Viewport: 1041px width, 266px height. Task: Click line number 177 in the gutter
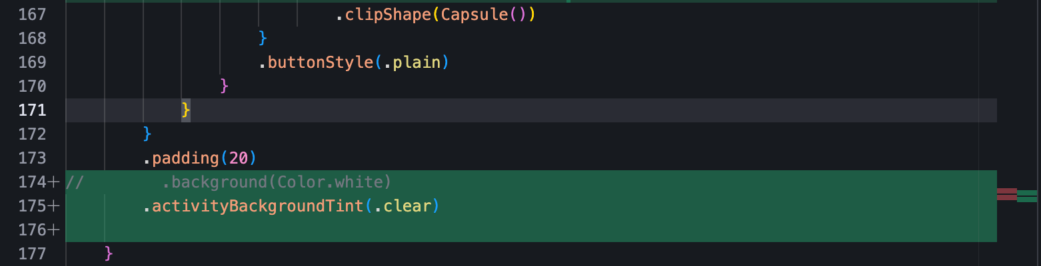point(32,254)
